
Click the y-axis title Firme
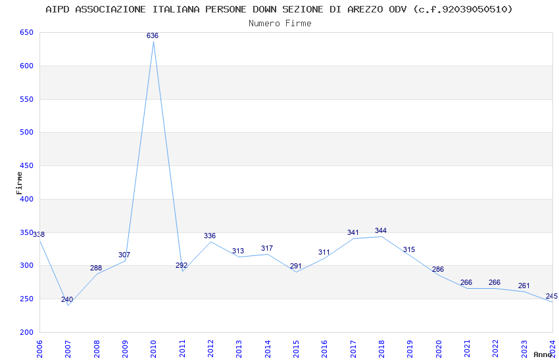point(19,183)
